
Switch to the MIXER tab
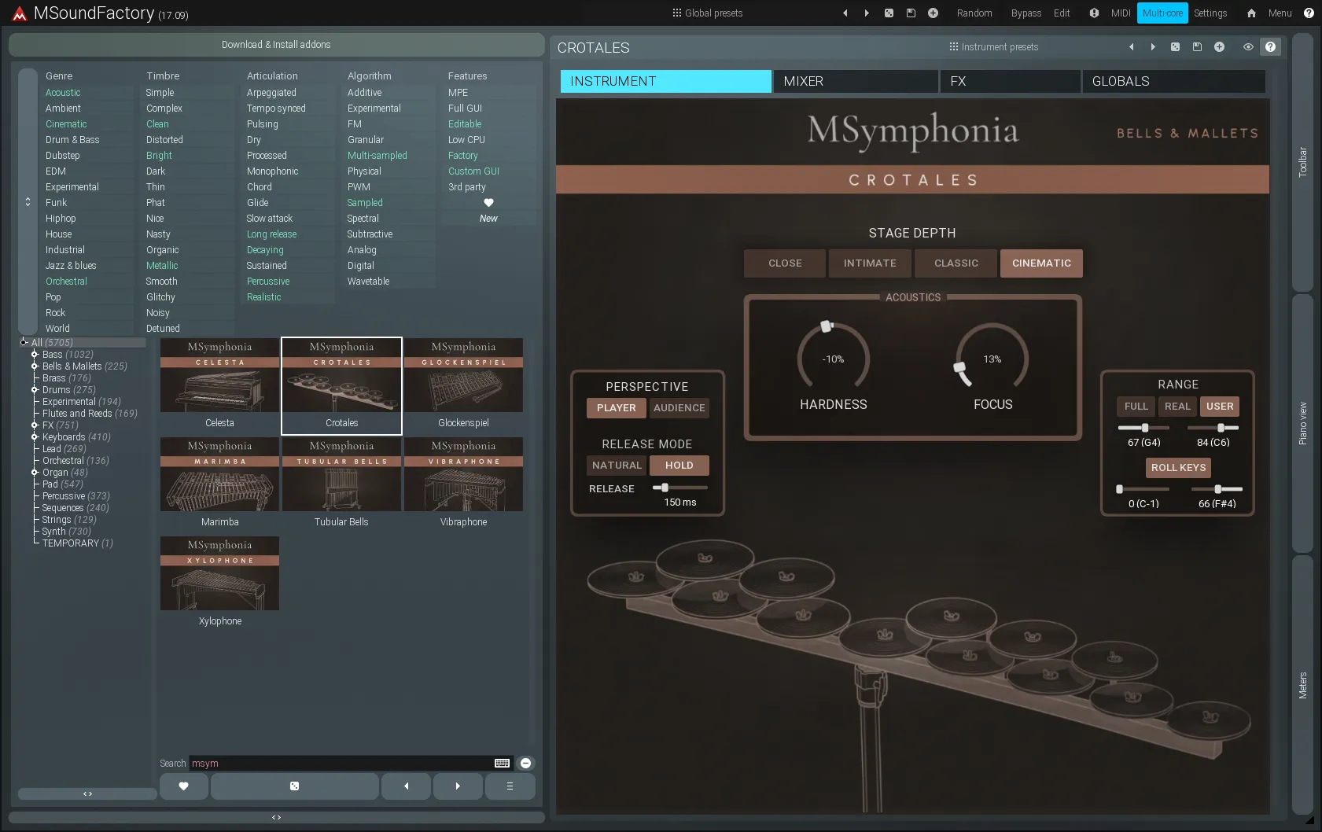coord(856,82)
